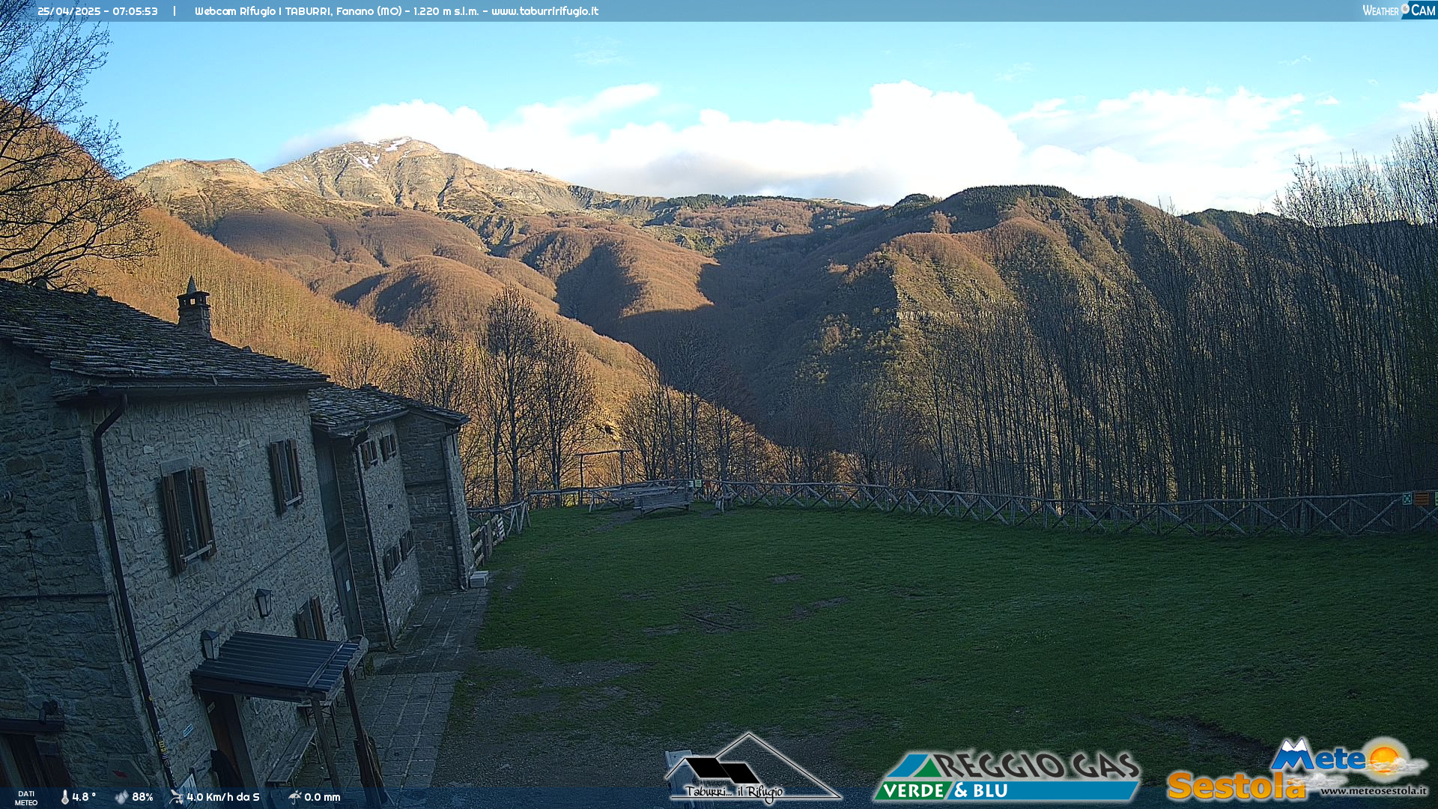
Task: Select the '1.220 m s.l.m.' altitude text
Action: 446,11
